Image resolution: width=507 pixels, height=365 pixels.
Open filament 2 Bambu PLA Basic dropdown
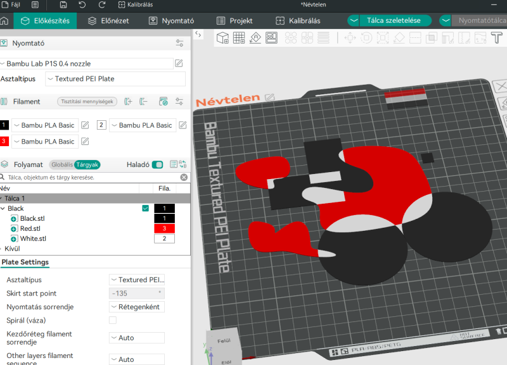143,125
